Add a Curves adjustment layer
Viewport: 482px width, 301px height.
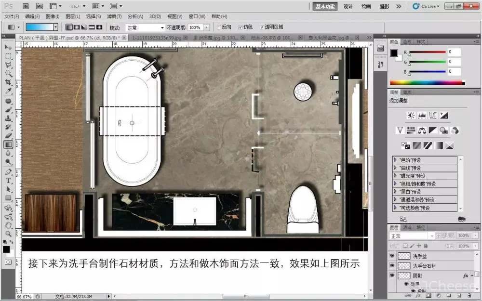click(x=433, y=115)
